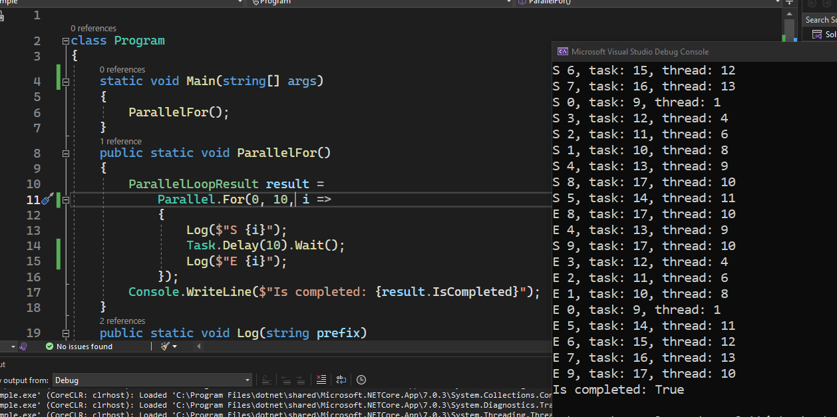This screenshot has height=417, width=837.
Task: Toggle word wrap in the Output window
Action: (x=341, y=380)
